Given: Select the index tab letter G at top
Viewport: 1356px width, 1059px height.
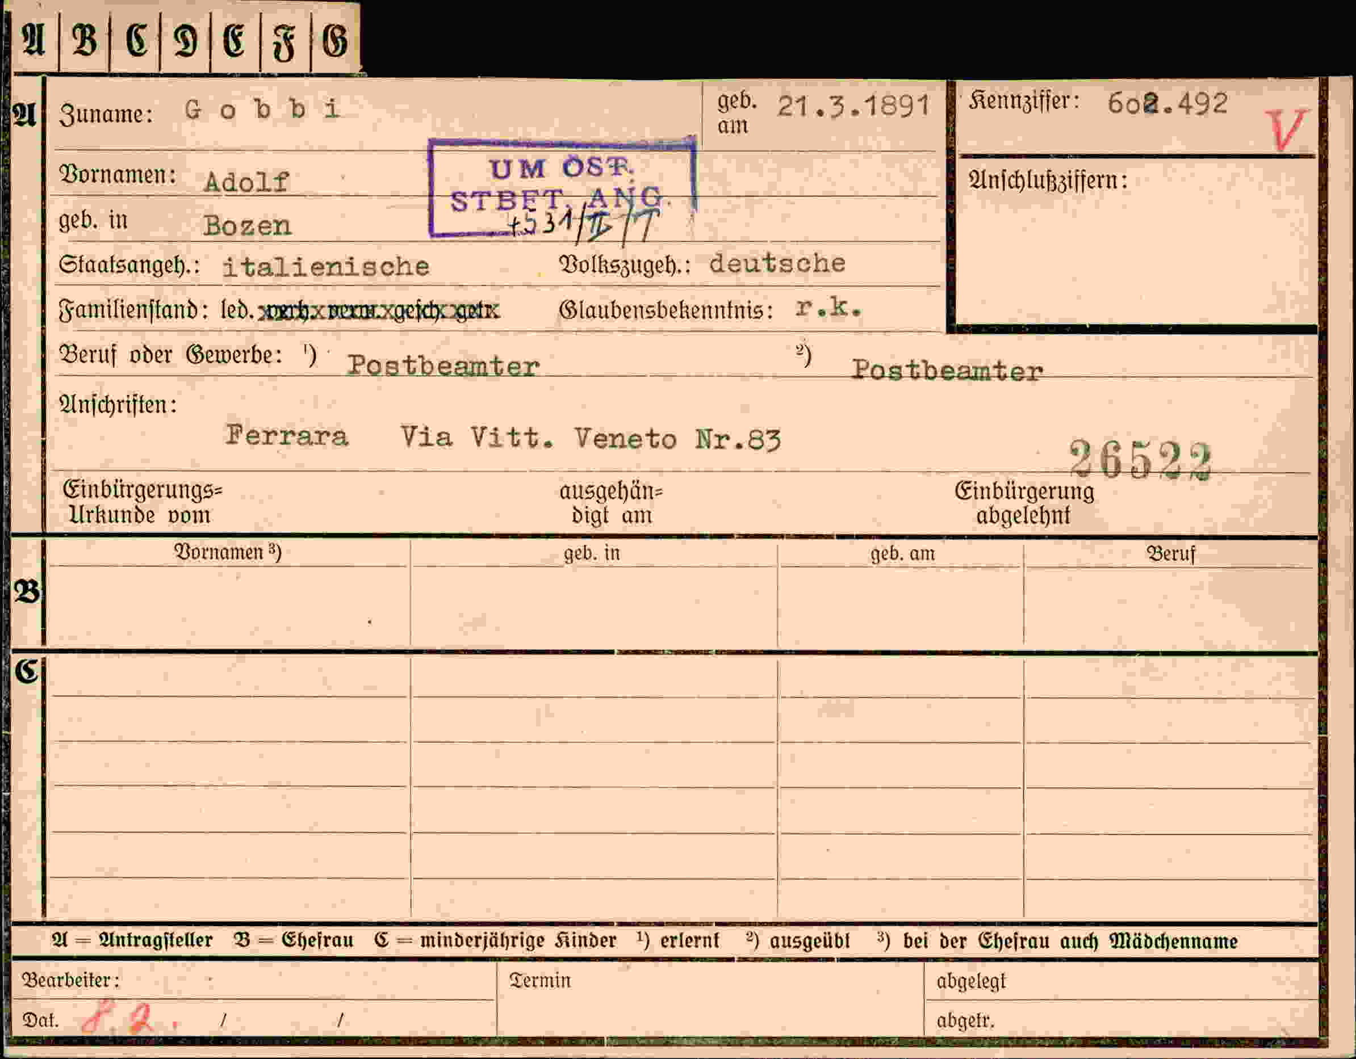Looking at the screenshot, I should pyautogui.click(x=334, y=41).
